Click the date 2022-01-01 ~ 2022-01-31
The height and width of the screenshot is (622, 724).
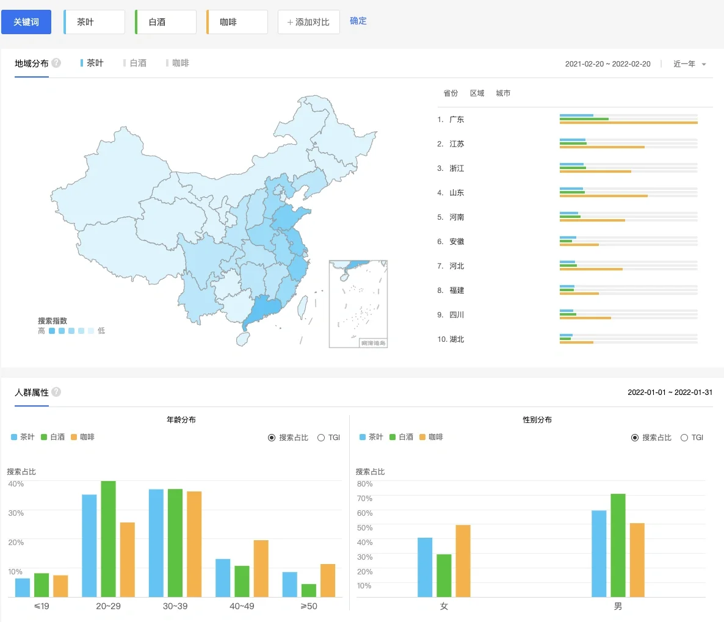(x=670, y=392)
